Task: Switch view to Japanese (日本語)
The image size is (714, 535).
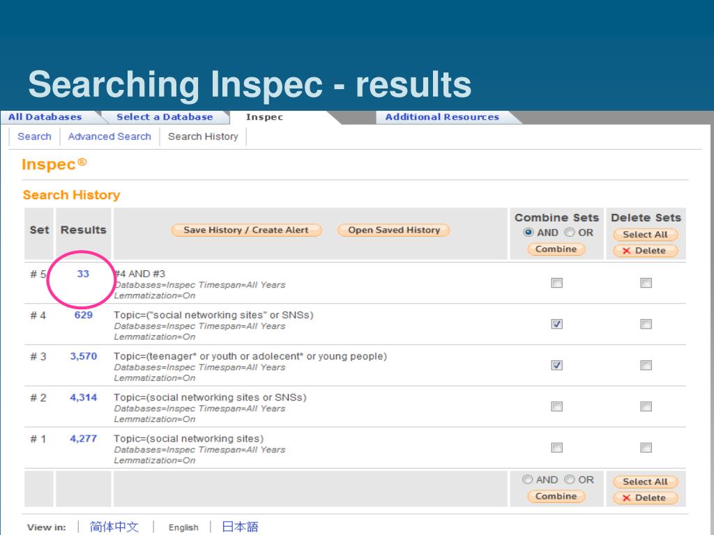Action: pyautogui.click(x=240, y=527)
